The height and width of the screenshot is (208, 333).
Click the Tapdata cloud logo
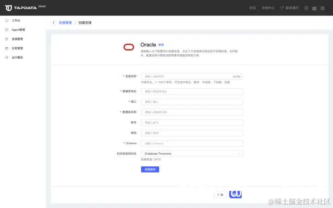coord(25,8)
